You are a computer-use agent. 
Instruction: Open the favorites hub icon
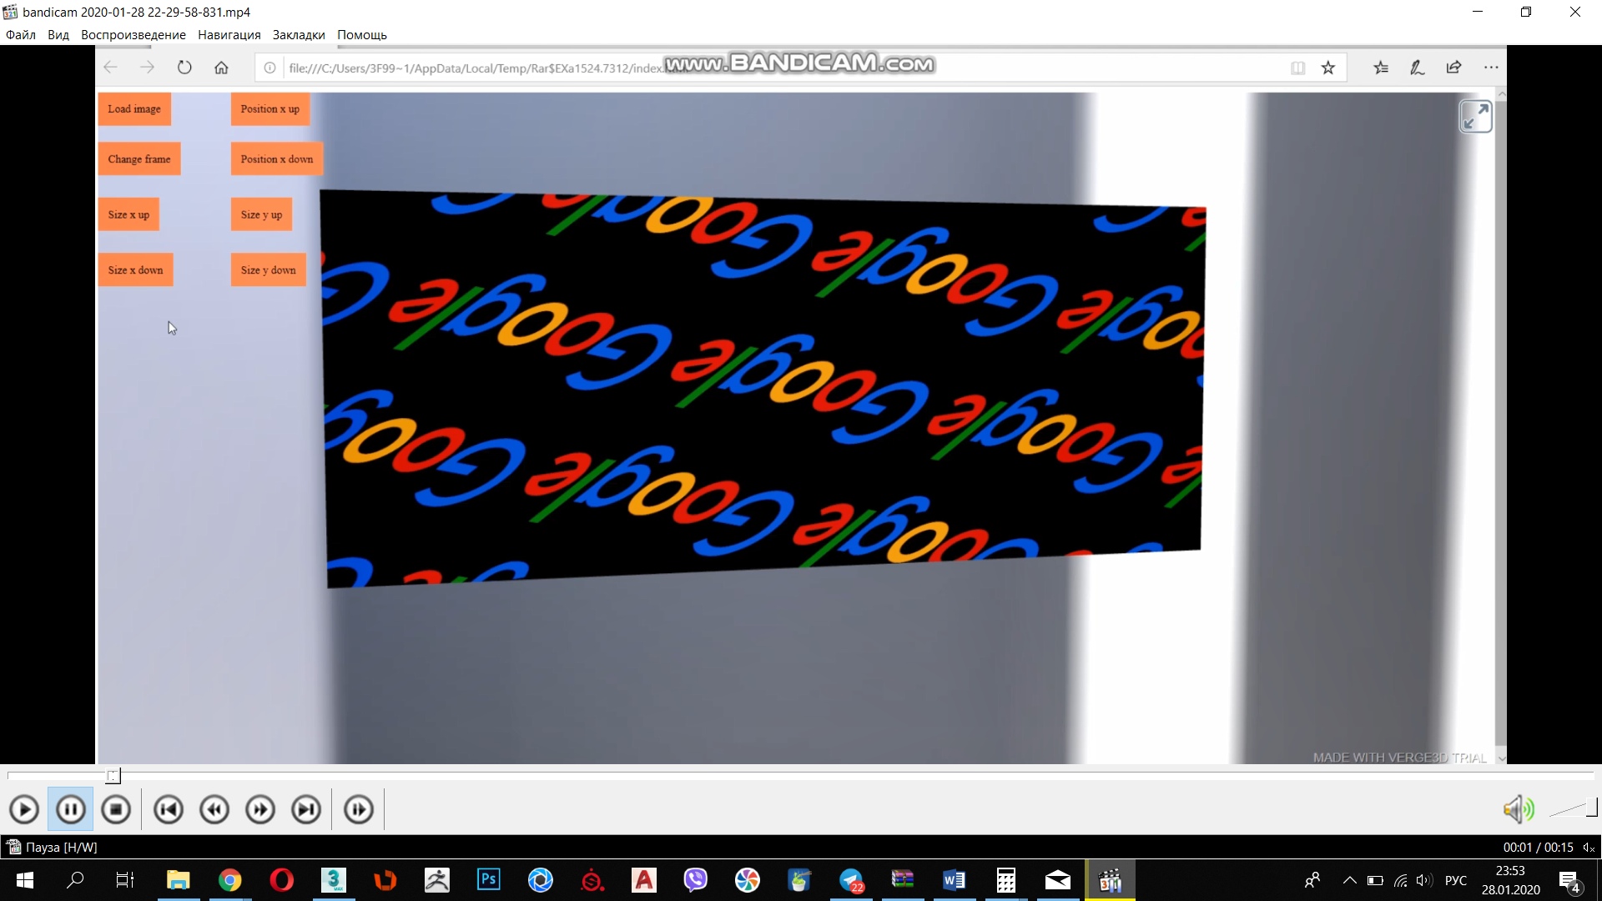(x=1381, y=68)
